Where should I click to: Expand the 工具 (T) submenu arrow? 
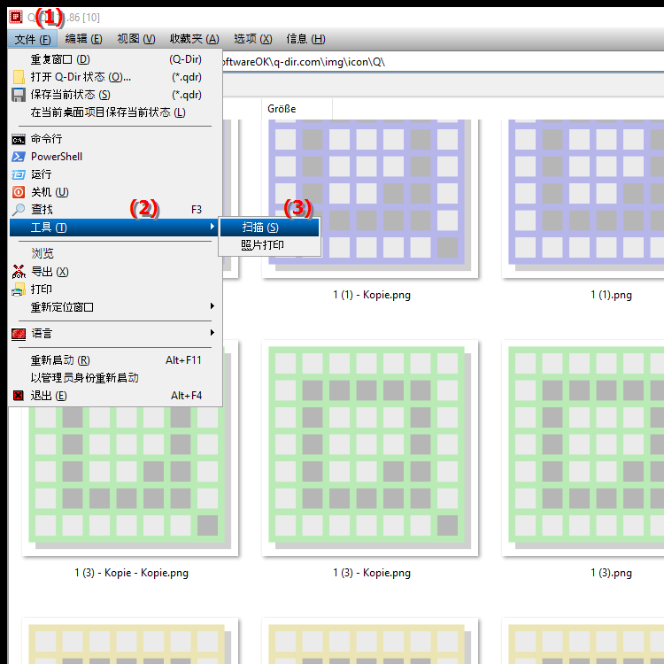(x=212, y=227)
